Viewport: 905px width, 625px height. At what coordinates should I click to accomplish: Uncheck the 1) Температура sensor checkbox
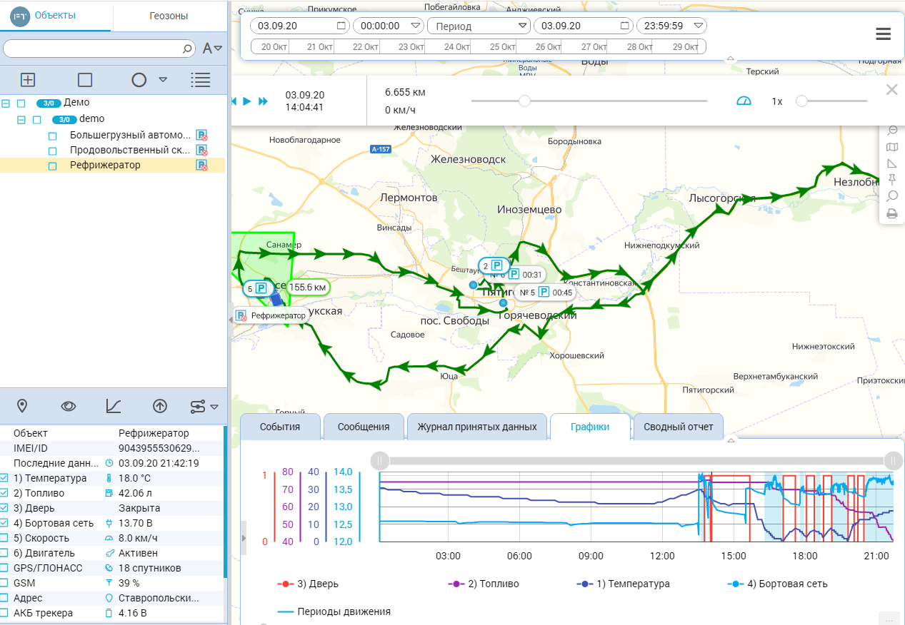tap(4, 478)
